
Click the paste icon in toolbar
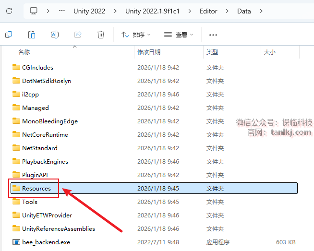32,35
